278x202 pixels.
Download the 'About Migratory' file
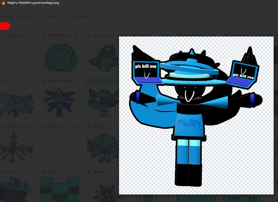31,36
